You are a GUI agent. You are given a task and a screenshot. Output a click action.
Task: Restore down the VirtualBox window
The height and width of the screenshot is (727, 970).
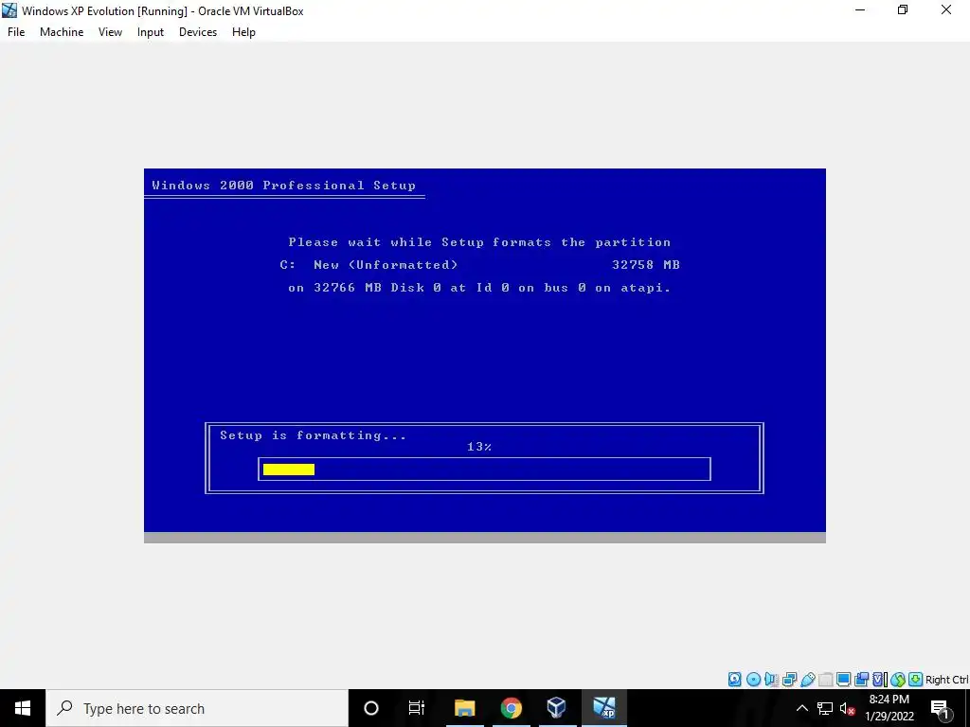[903, 10]
